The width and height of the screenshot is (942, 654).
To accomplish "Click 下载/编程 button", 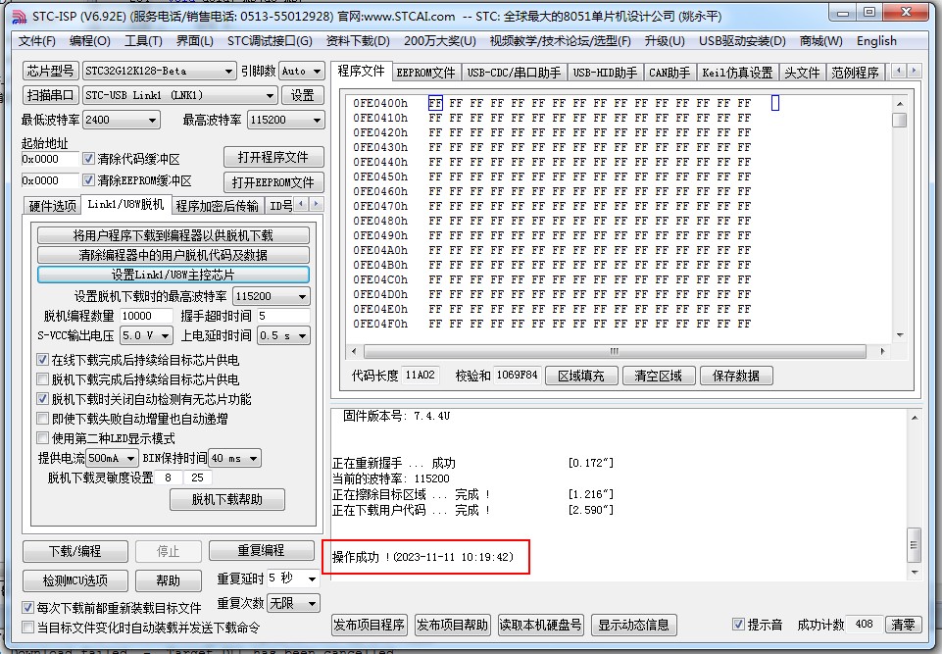I will (75, 551).
